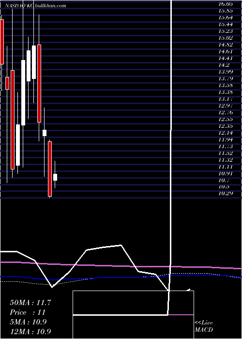Select the 15.02 price axis label

pos(226,38)
